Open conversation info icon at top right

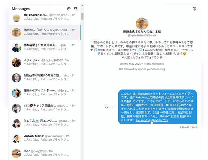[x=194, y=9]
